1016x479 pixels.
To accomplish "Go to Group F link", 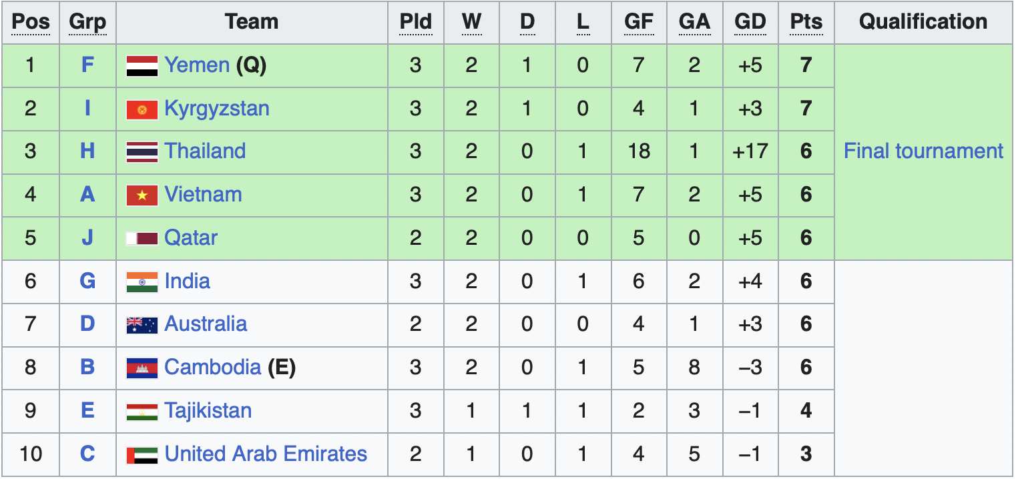I will coord(87,65).
